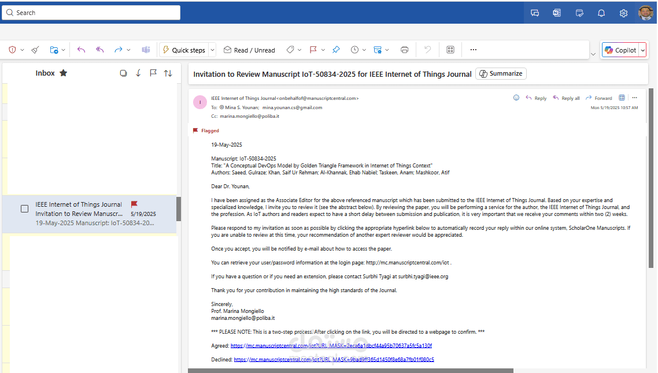Open message more actions ellipsis
This screenshot has height=373, width=658.
click(634, 98)
